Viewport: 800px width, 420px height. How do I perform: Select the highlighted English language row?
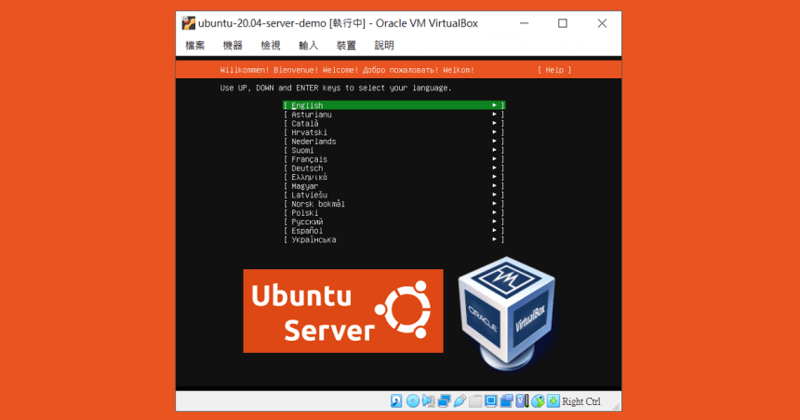click(393, 105)
